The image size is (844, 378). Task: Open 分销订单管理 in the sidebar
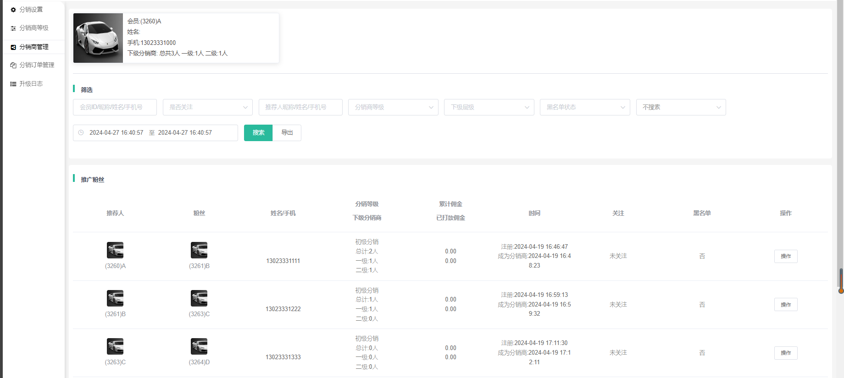(37, 65)
